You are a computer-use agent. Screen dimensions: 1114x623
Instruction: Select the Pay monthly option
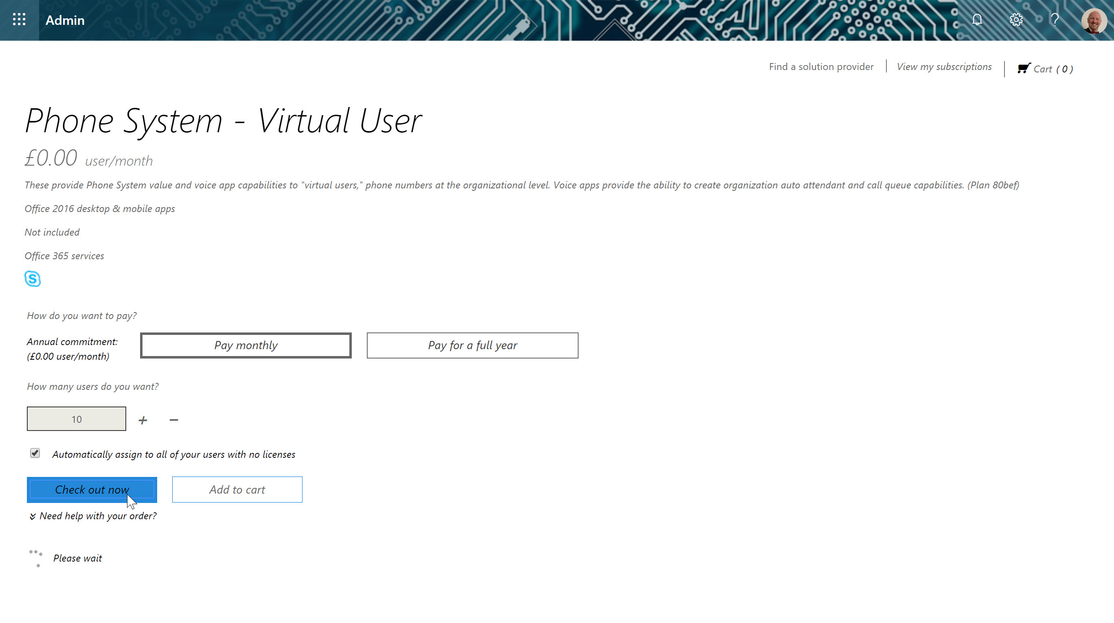pyautogui.click(x=246, y=345)
